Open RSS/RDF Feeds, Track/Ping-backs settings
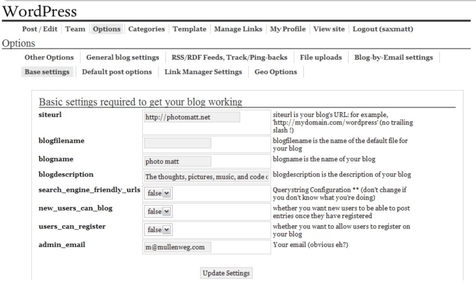The width and height of the screenshot is (476, 286). point(230,58)
